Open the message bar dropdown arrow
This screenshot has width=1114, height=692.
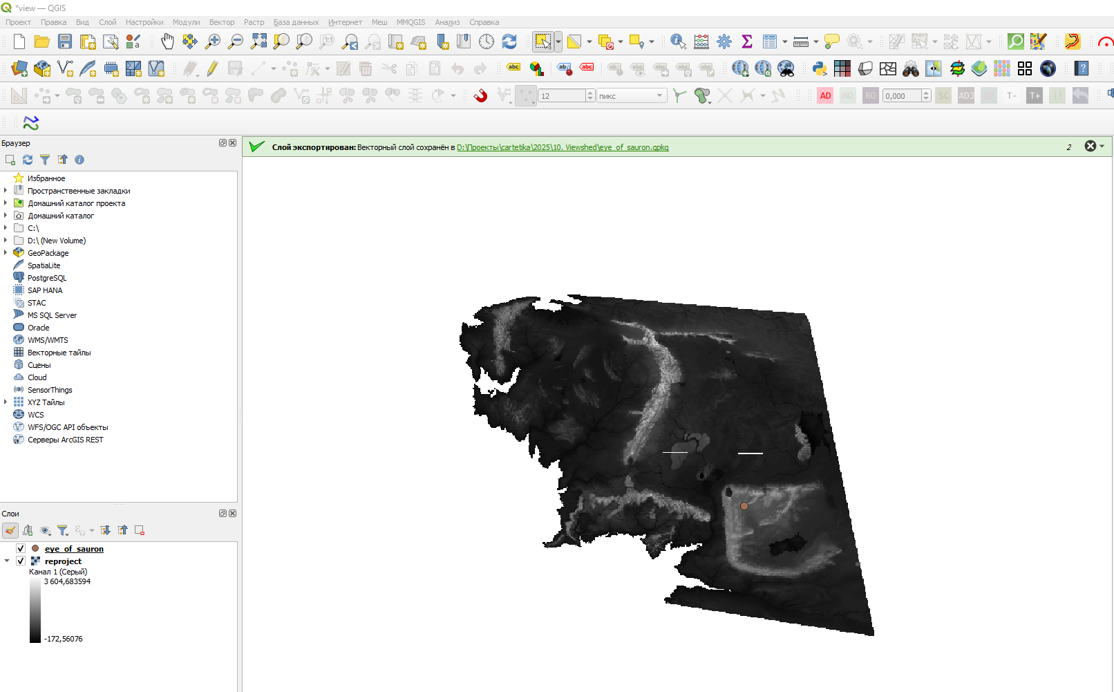[1102, 146]
